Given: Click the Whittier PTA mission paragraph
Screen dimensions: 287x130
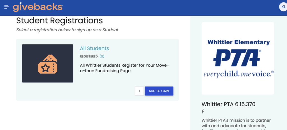Looking at the screenshot, I should 236,124.
